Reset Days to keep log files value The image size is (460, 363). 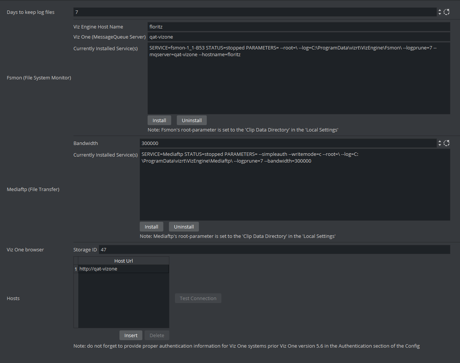pyautogui.click(x=447, y=12)
